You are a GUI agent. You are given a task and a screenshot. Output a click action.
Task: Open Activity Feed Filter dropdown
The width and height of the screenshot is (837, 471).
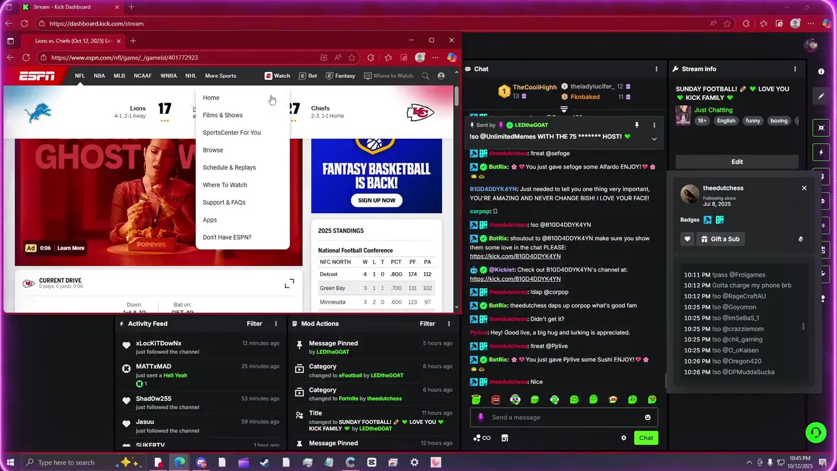coord(254,324)
